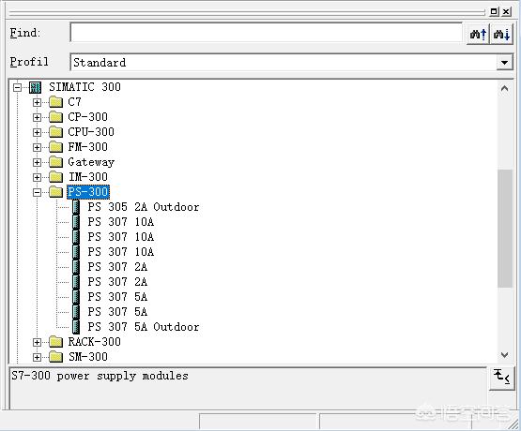Select the CPU-300 tree label
Image resolution: width=521 pixels, height=431 pixels.
pyautogui.click(x=91, y=132)
